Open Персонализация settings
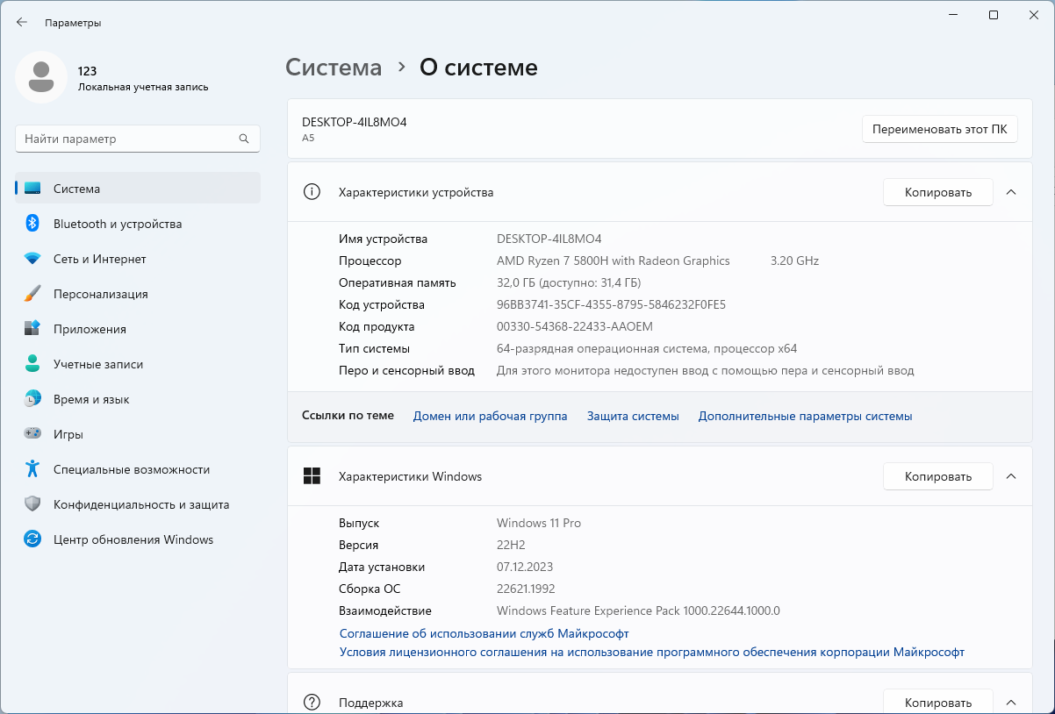 pos(138,294)
